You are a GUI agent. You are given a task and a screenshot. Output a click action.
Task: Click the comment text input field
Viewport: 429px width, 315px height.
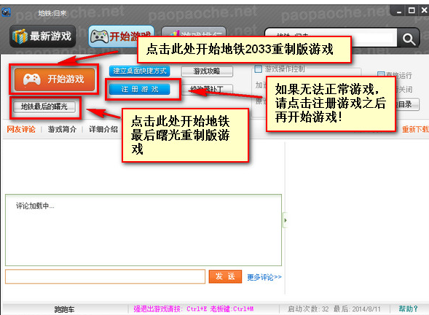(105, 276)
